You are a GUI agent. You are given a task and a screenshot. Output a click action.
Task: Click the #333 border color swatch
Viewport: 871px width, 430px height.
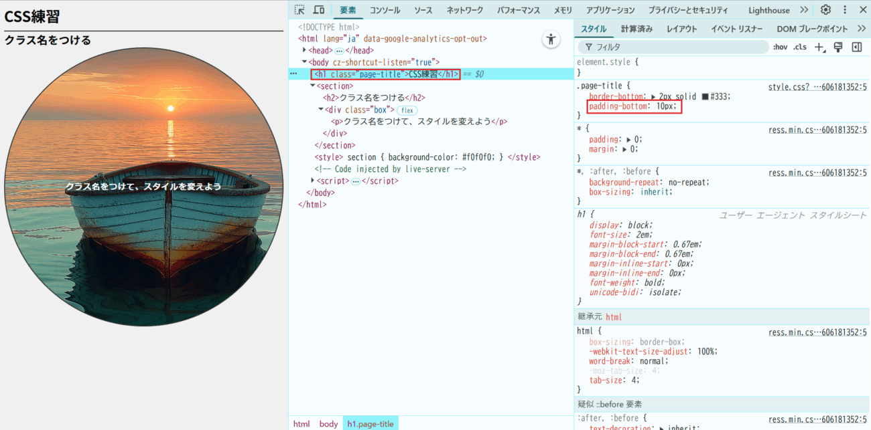(705, 96)
